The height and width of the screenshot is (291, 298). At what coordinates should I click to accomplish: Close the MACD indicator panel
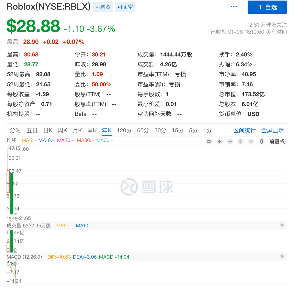coord(282,256)
